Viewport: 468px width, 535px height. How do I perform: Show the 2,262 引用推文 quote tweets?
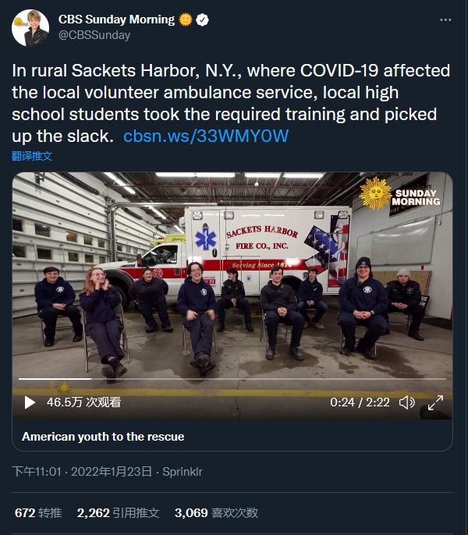pos(118,512)
